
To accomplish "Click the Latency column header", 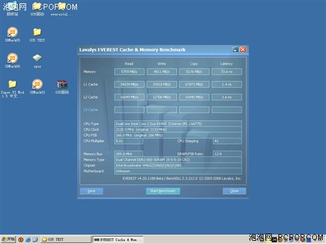I will click(226, 64).
